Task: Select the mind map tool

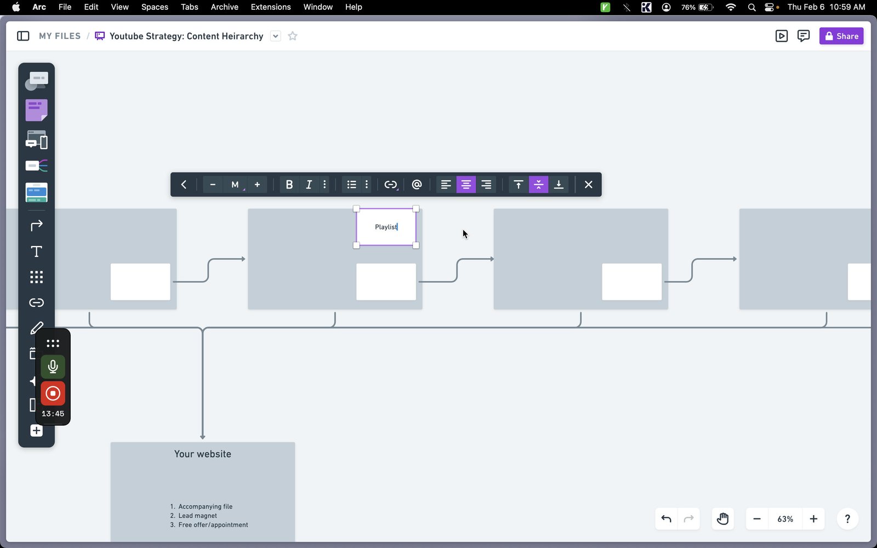Action: tap(36, 165)
